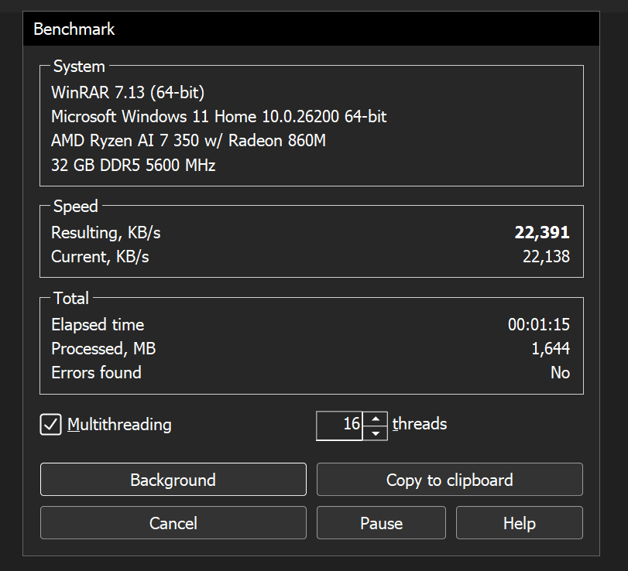
Task: Click the Microsoft Windows 11 Home line
Action: point(218,117)
